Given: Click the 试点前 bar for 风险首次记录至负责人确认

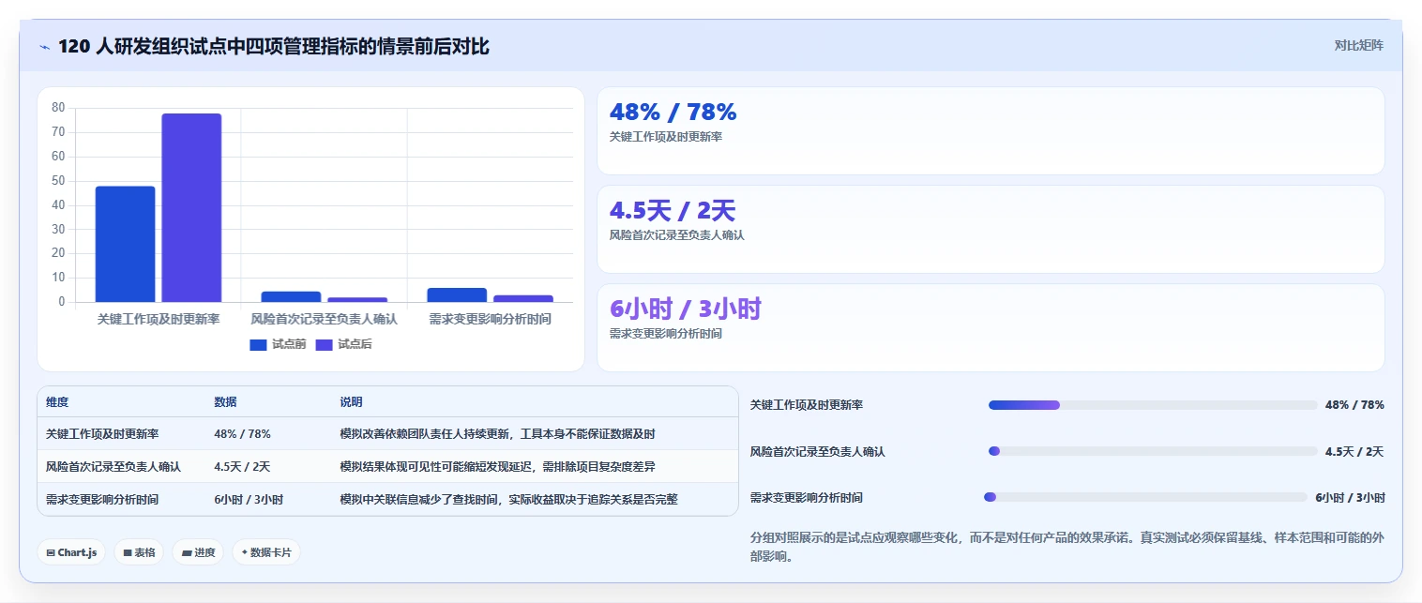Looking at the screenshot, I should point(291,296).
